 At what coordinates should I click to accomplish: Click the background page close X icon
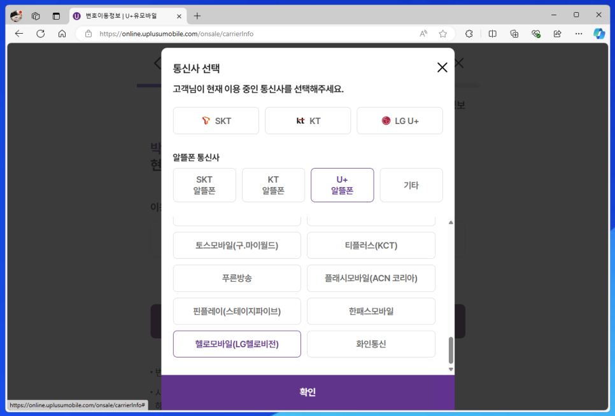(460, 63)
